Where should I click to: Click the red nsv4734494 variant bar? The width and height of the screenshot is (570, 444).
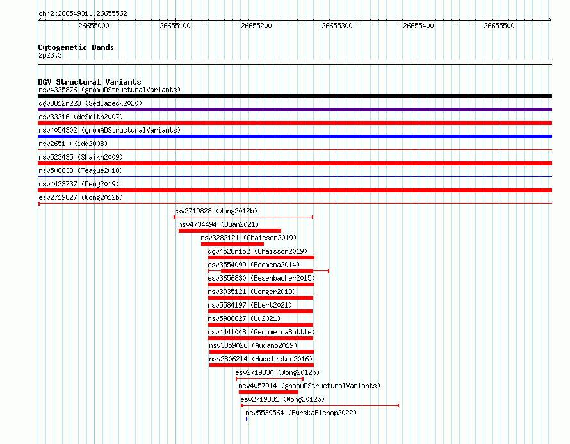click(230, 231)
